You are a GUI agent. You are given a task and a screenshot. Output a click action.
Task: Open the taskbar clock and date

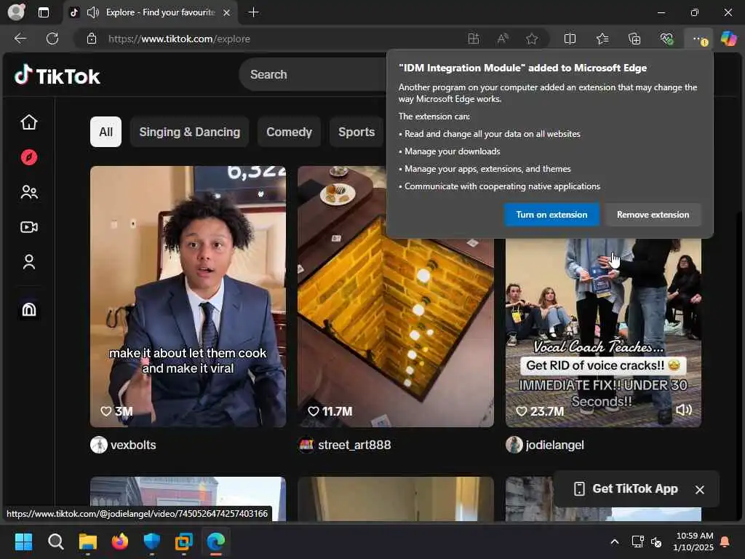(x=693, y=542)
